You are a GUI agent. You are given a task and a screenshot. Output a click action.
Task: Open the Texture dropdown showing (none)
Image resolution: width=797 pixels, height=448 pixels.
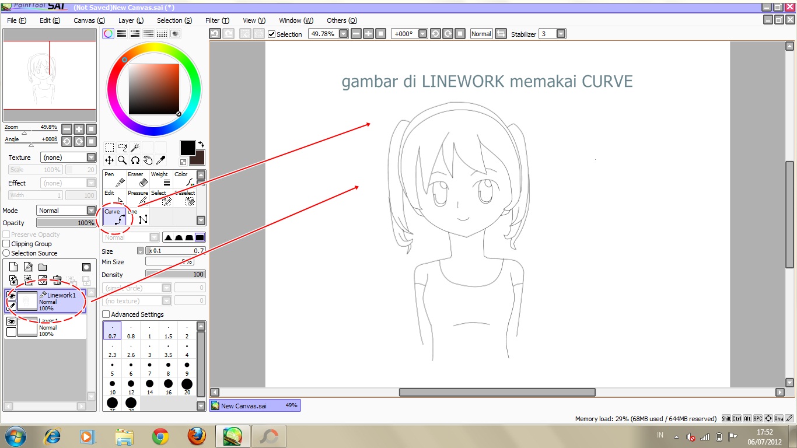tap(68, 157)
